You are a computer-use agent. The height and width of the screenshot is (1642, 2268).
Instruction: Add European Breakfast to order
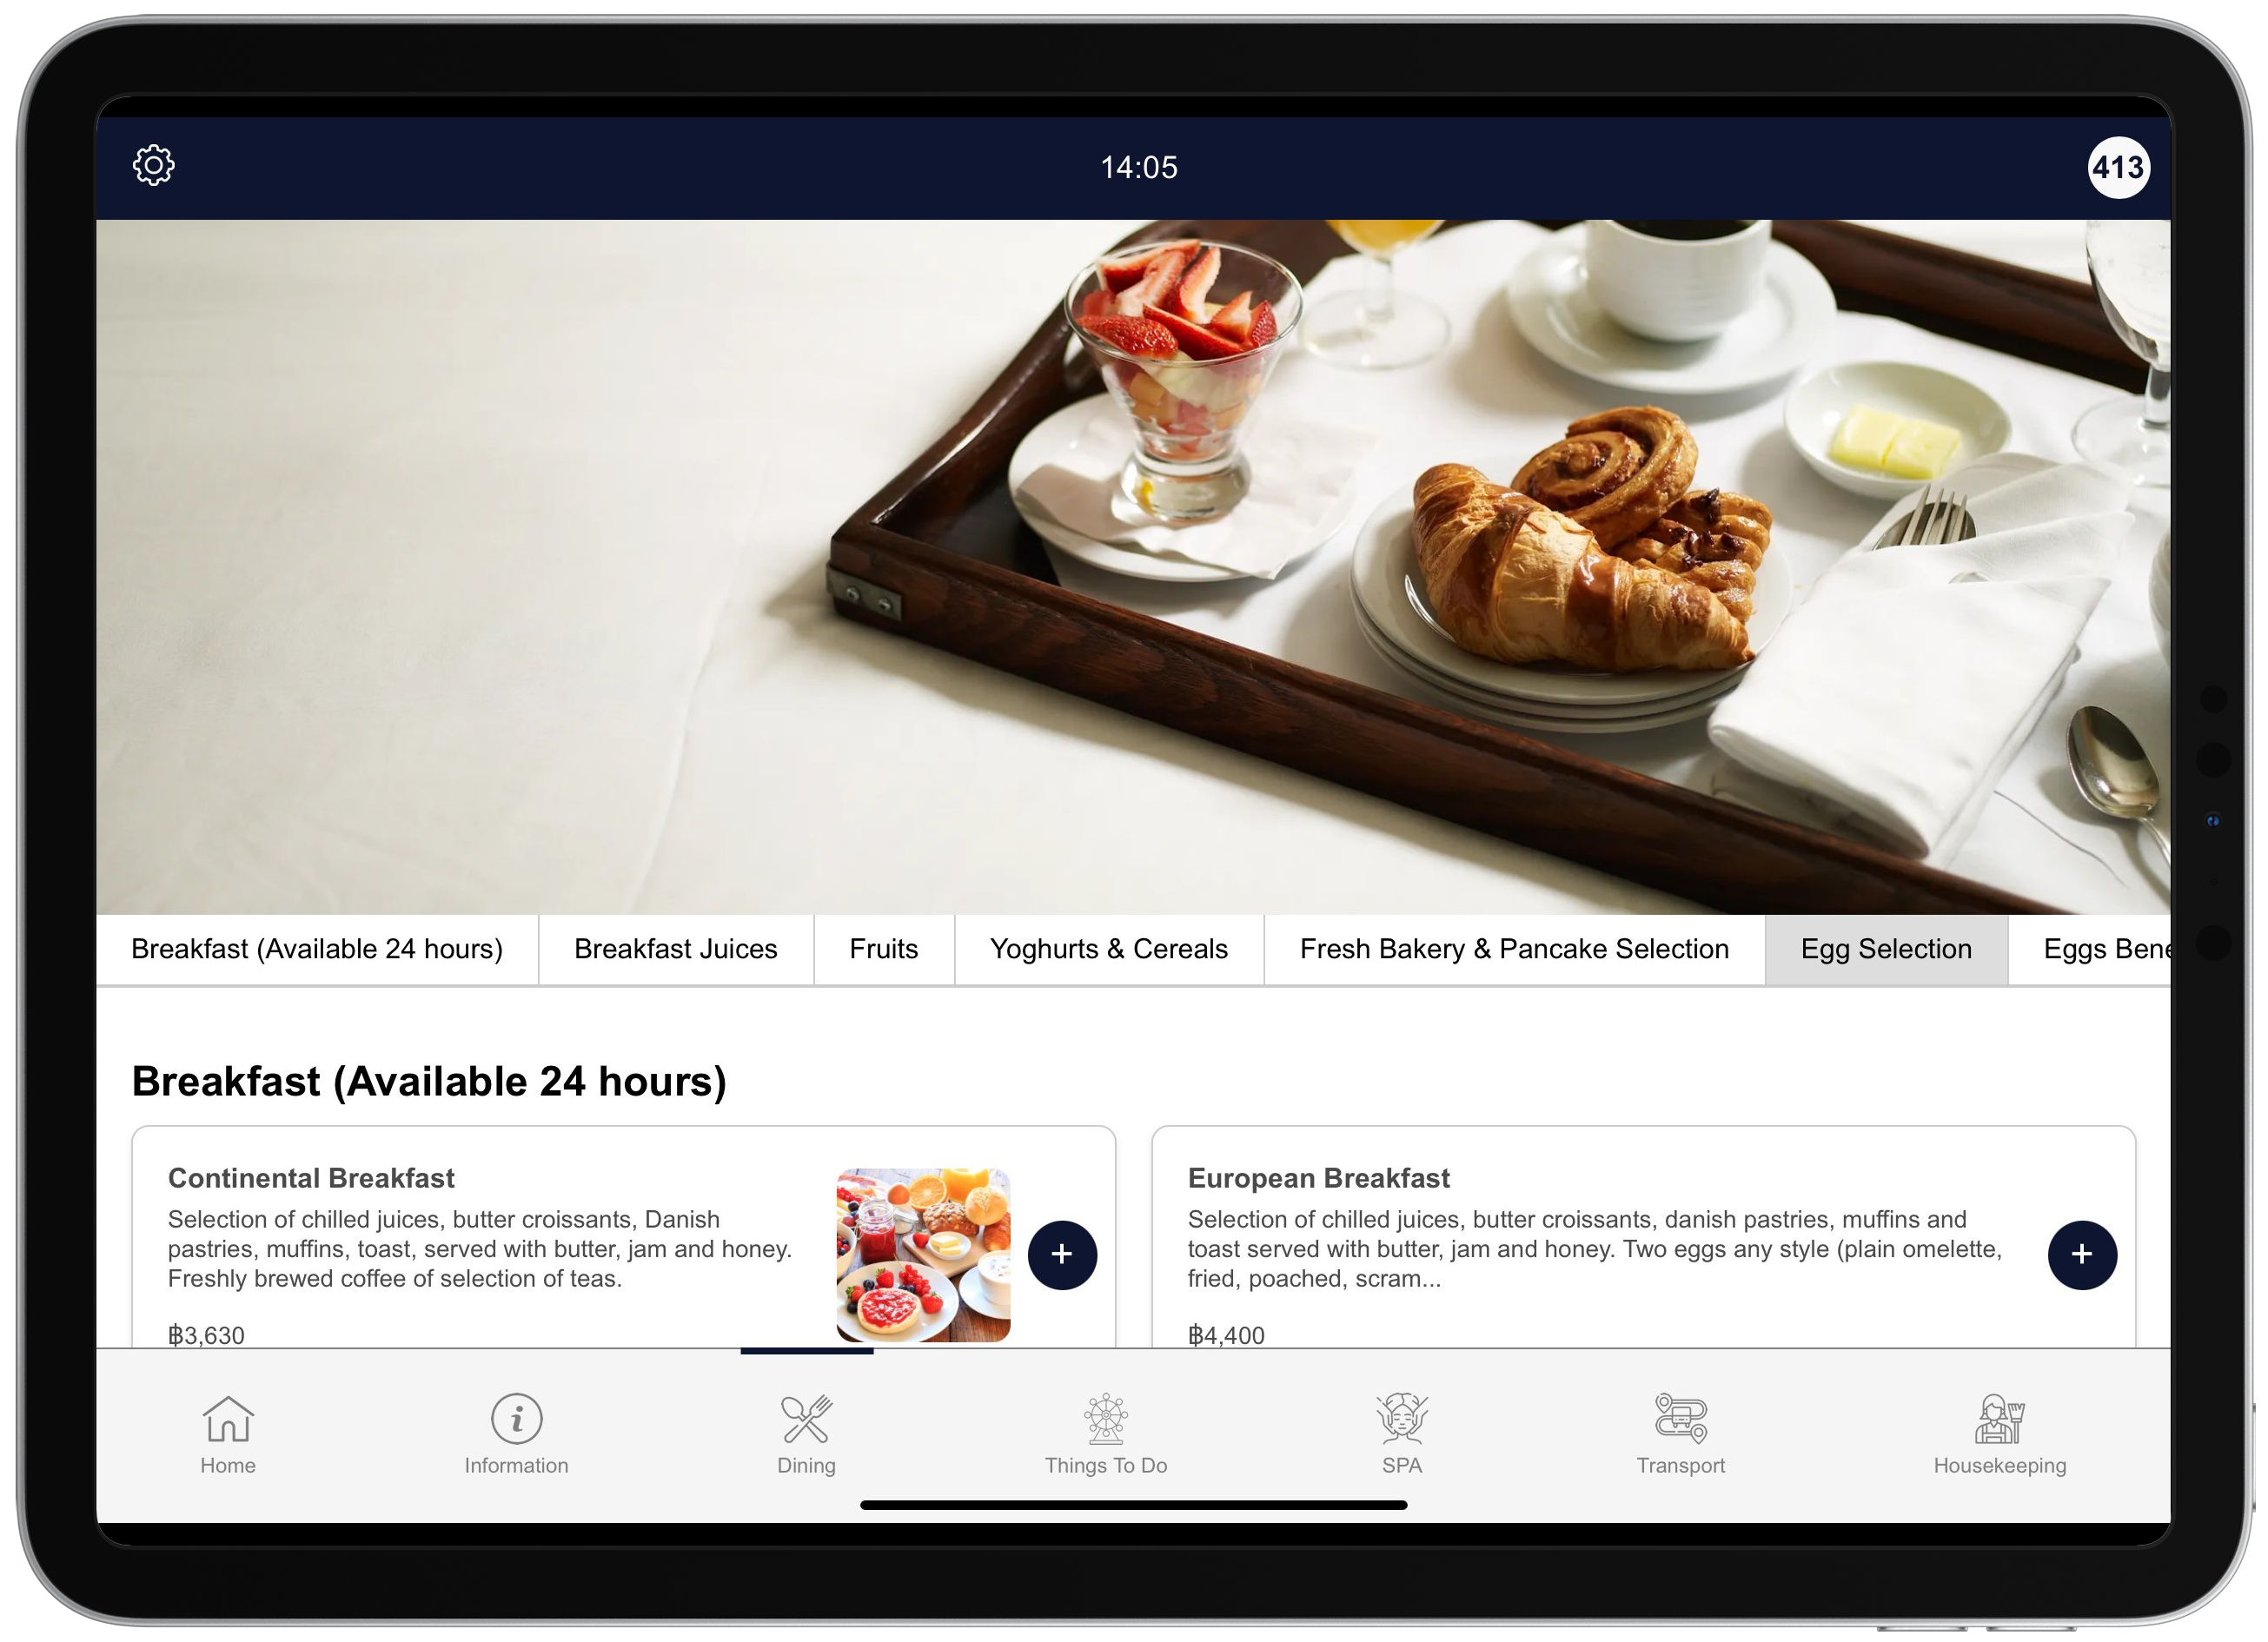tap(2079, 1253)
